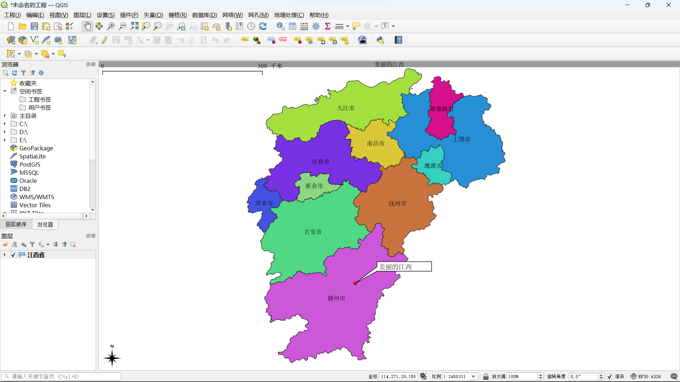The height and width of the screenshot is (382, 680).
Task: Open the Processing toolbox gear icon
Action: pos(316,26)
